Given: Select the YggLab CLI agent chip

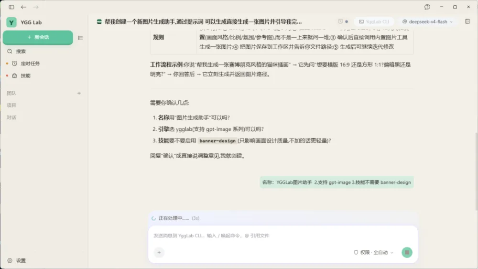Looking at the screenshot, I should tap(374, 22).
